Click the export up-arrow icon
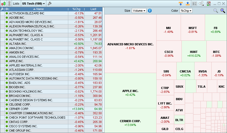This screenshot has width=227, height=133. (188, 4)
